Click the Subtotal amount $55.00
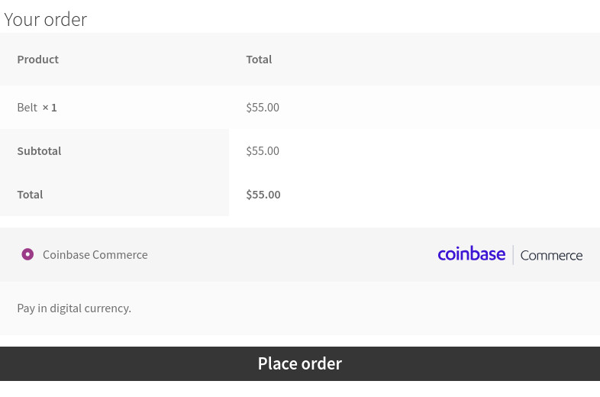The image size is (600, 397). (x=263, y=151)
